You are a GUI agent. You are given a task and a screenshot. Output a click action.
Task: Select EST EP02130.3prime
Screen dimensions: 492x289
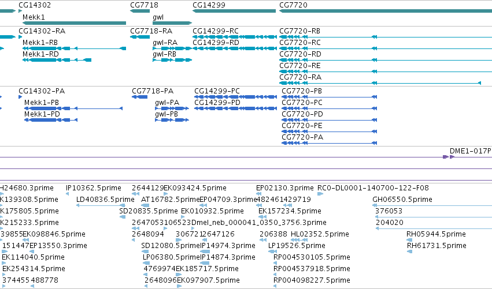(285, 188)
